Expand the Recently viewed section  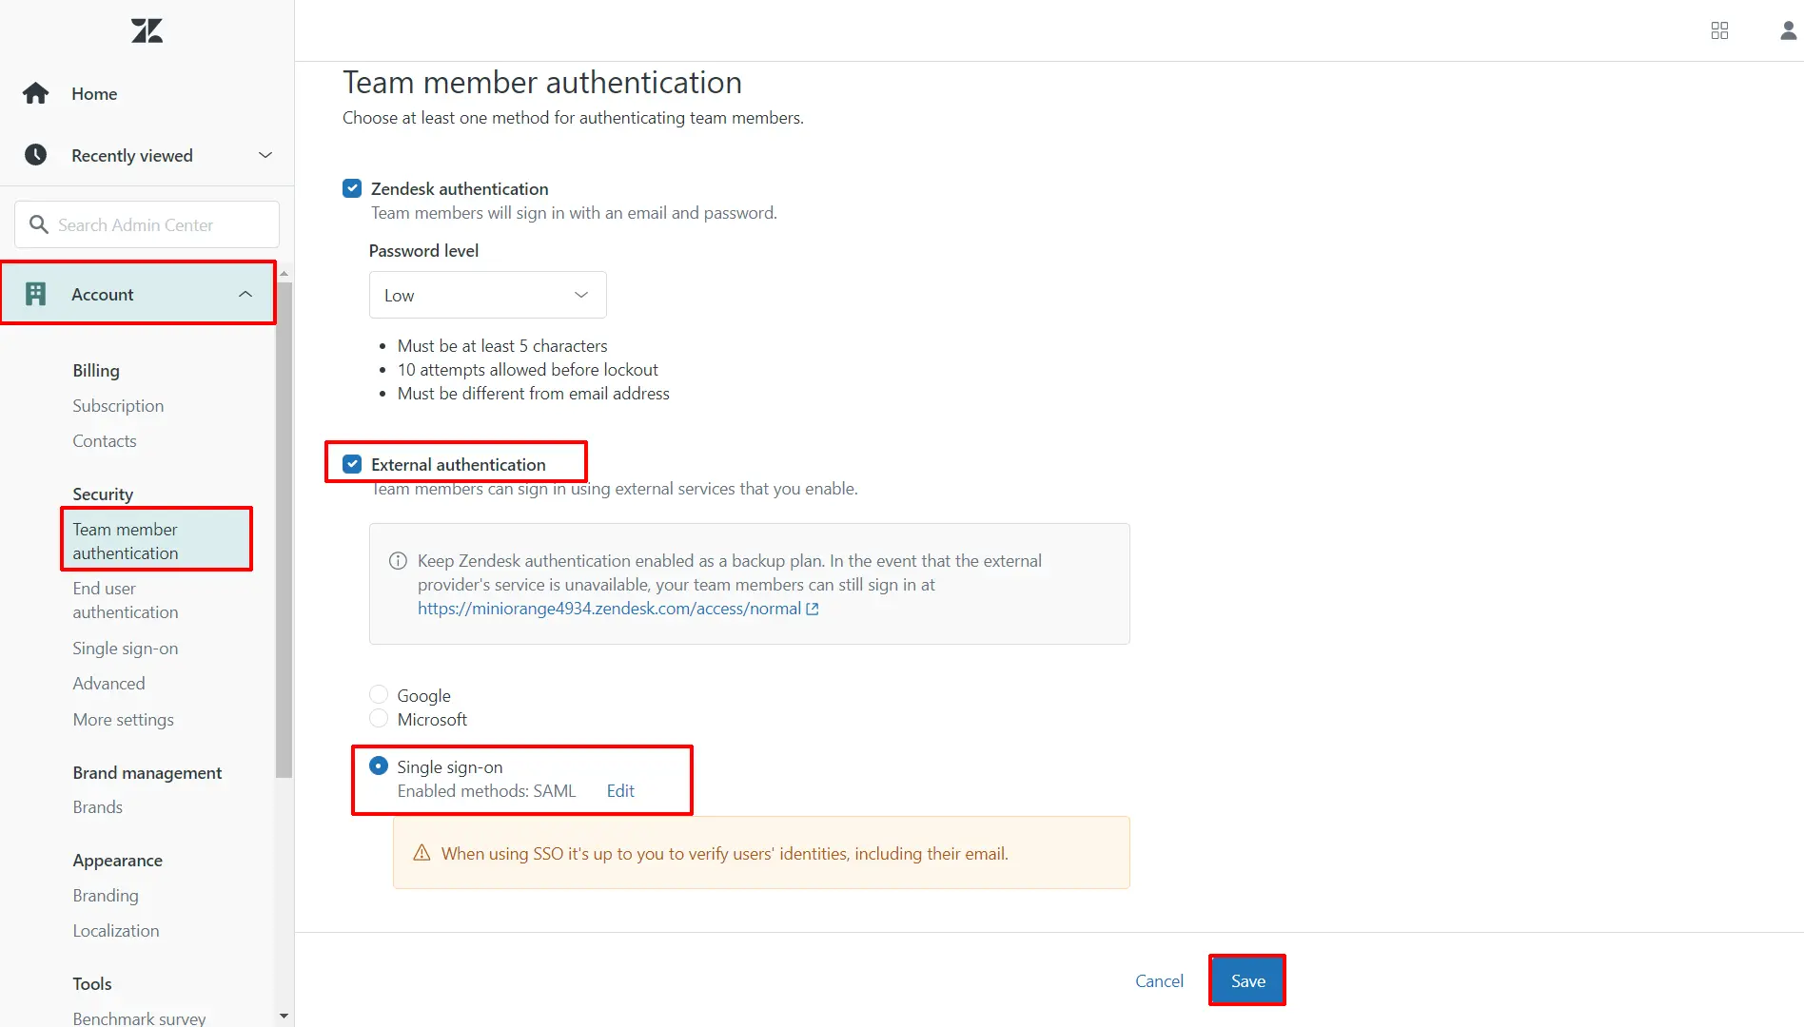coord(265,154)
